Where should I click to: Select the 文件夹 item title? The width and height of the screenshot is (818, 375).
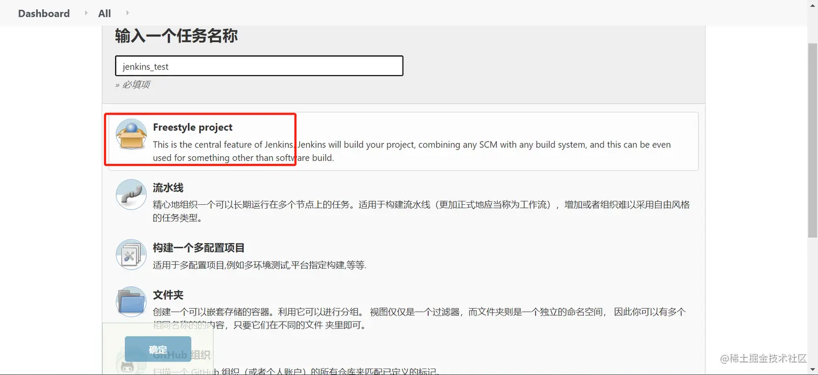168,295
